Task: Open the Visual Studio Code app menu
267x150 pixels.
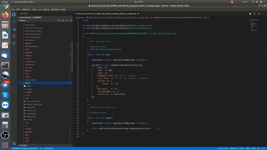Action: click(x=23, y=2)
